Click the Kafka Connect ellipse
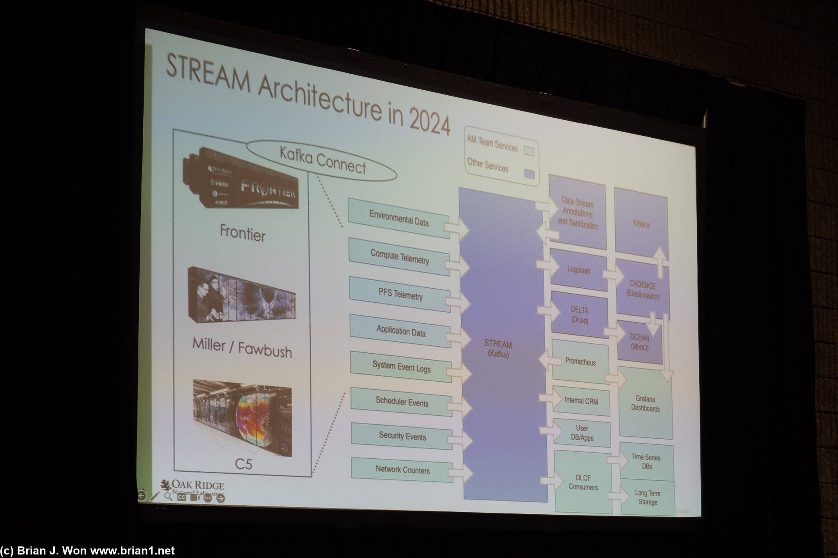This screenshot has width=838, height=558. [322, 161]
